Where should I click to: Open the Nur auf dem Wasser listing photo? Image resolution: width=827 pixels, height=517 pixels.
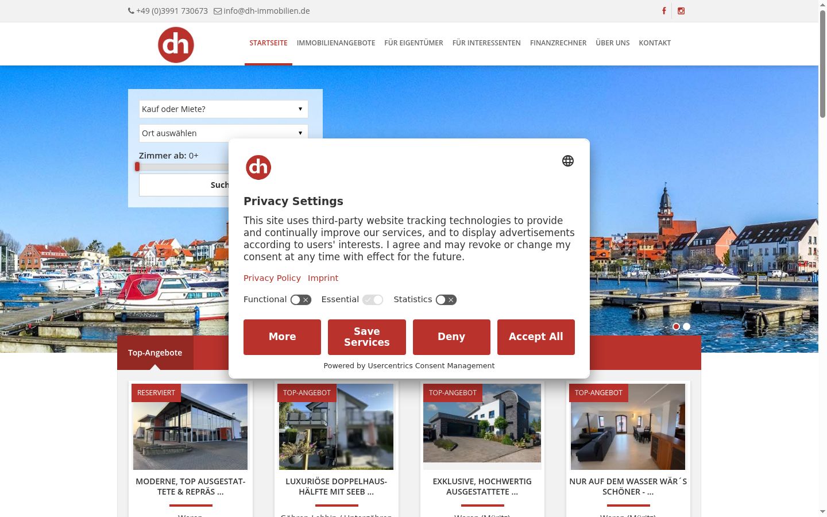point(628,427)
